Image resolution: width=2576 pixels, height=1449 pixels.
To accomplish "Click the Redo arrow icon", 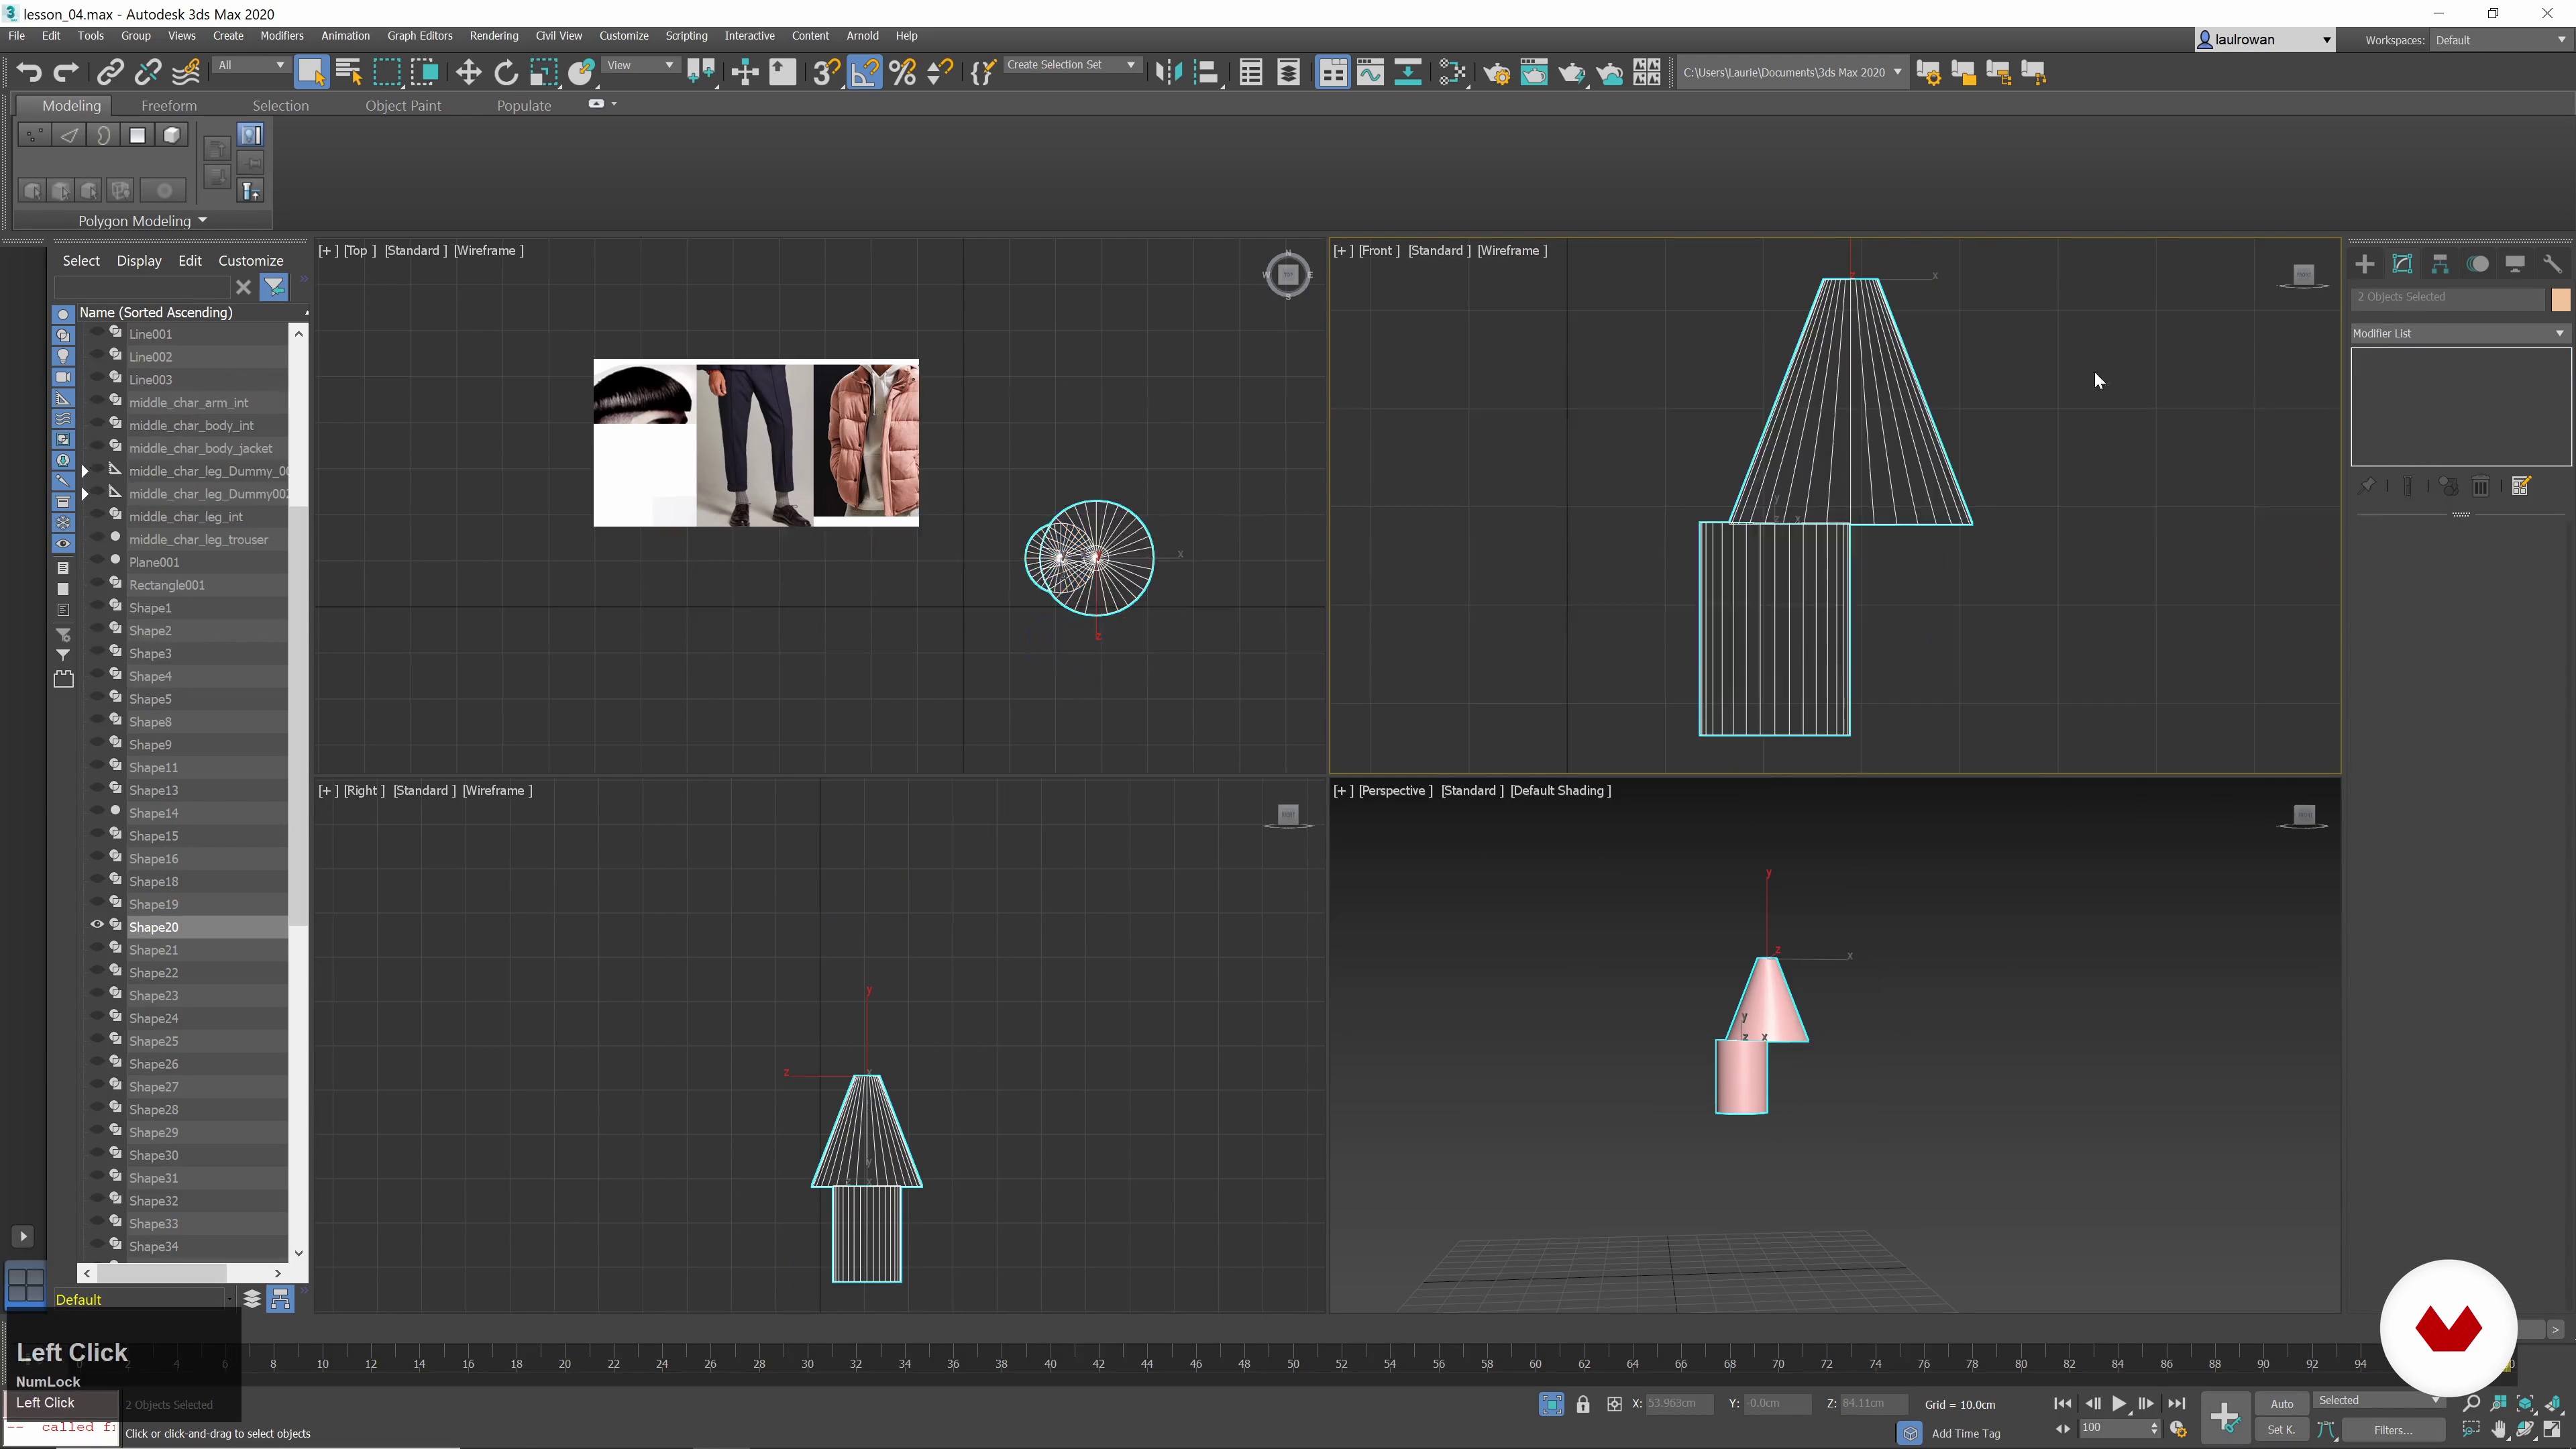I will [x=66, y=72].
